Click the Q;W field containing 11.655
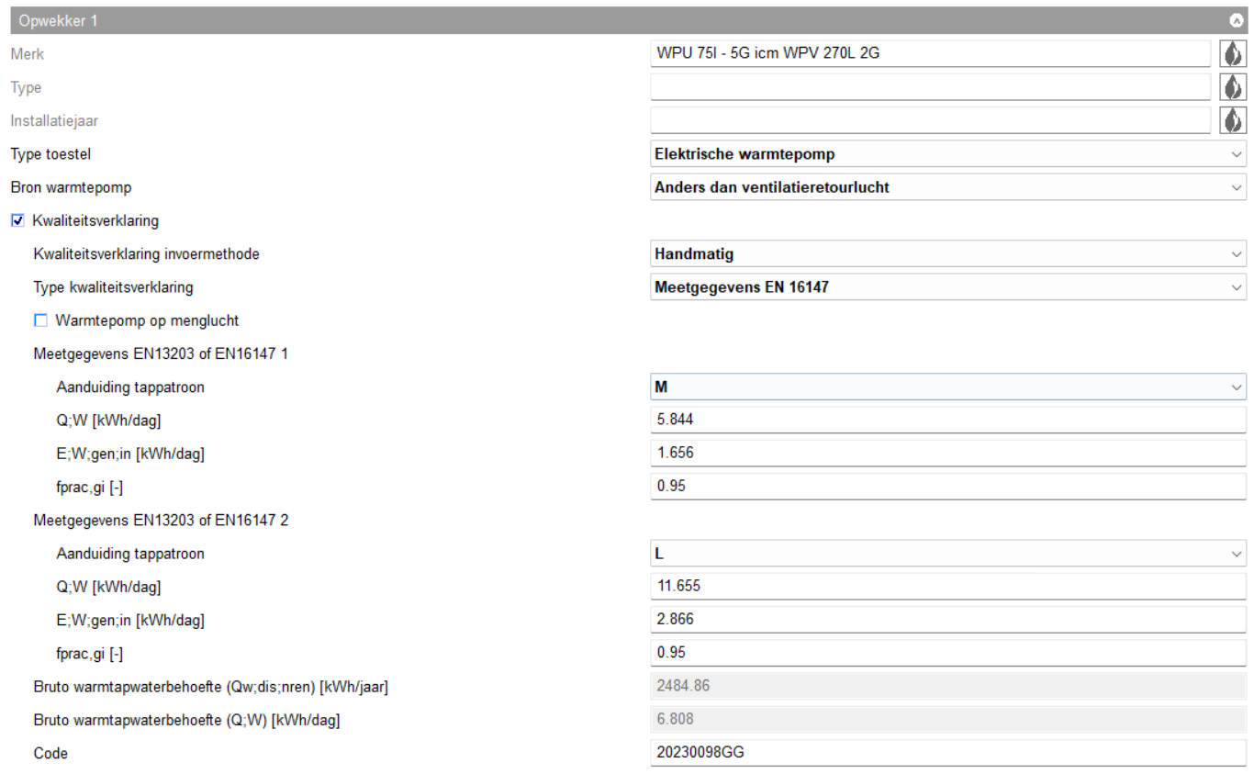The width and height of the screenshot is (1254, 774). tap(947, 587)
